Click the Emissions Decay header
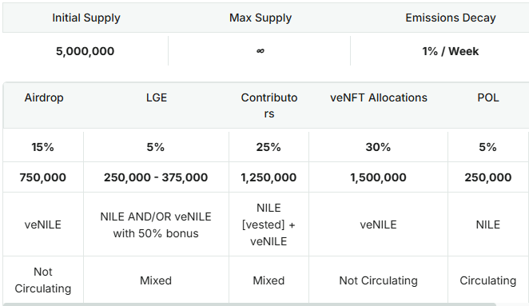The image size is (529, 306). [x=451, y=18]
